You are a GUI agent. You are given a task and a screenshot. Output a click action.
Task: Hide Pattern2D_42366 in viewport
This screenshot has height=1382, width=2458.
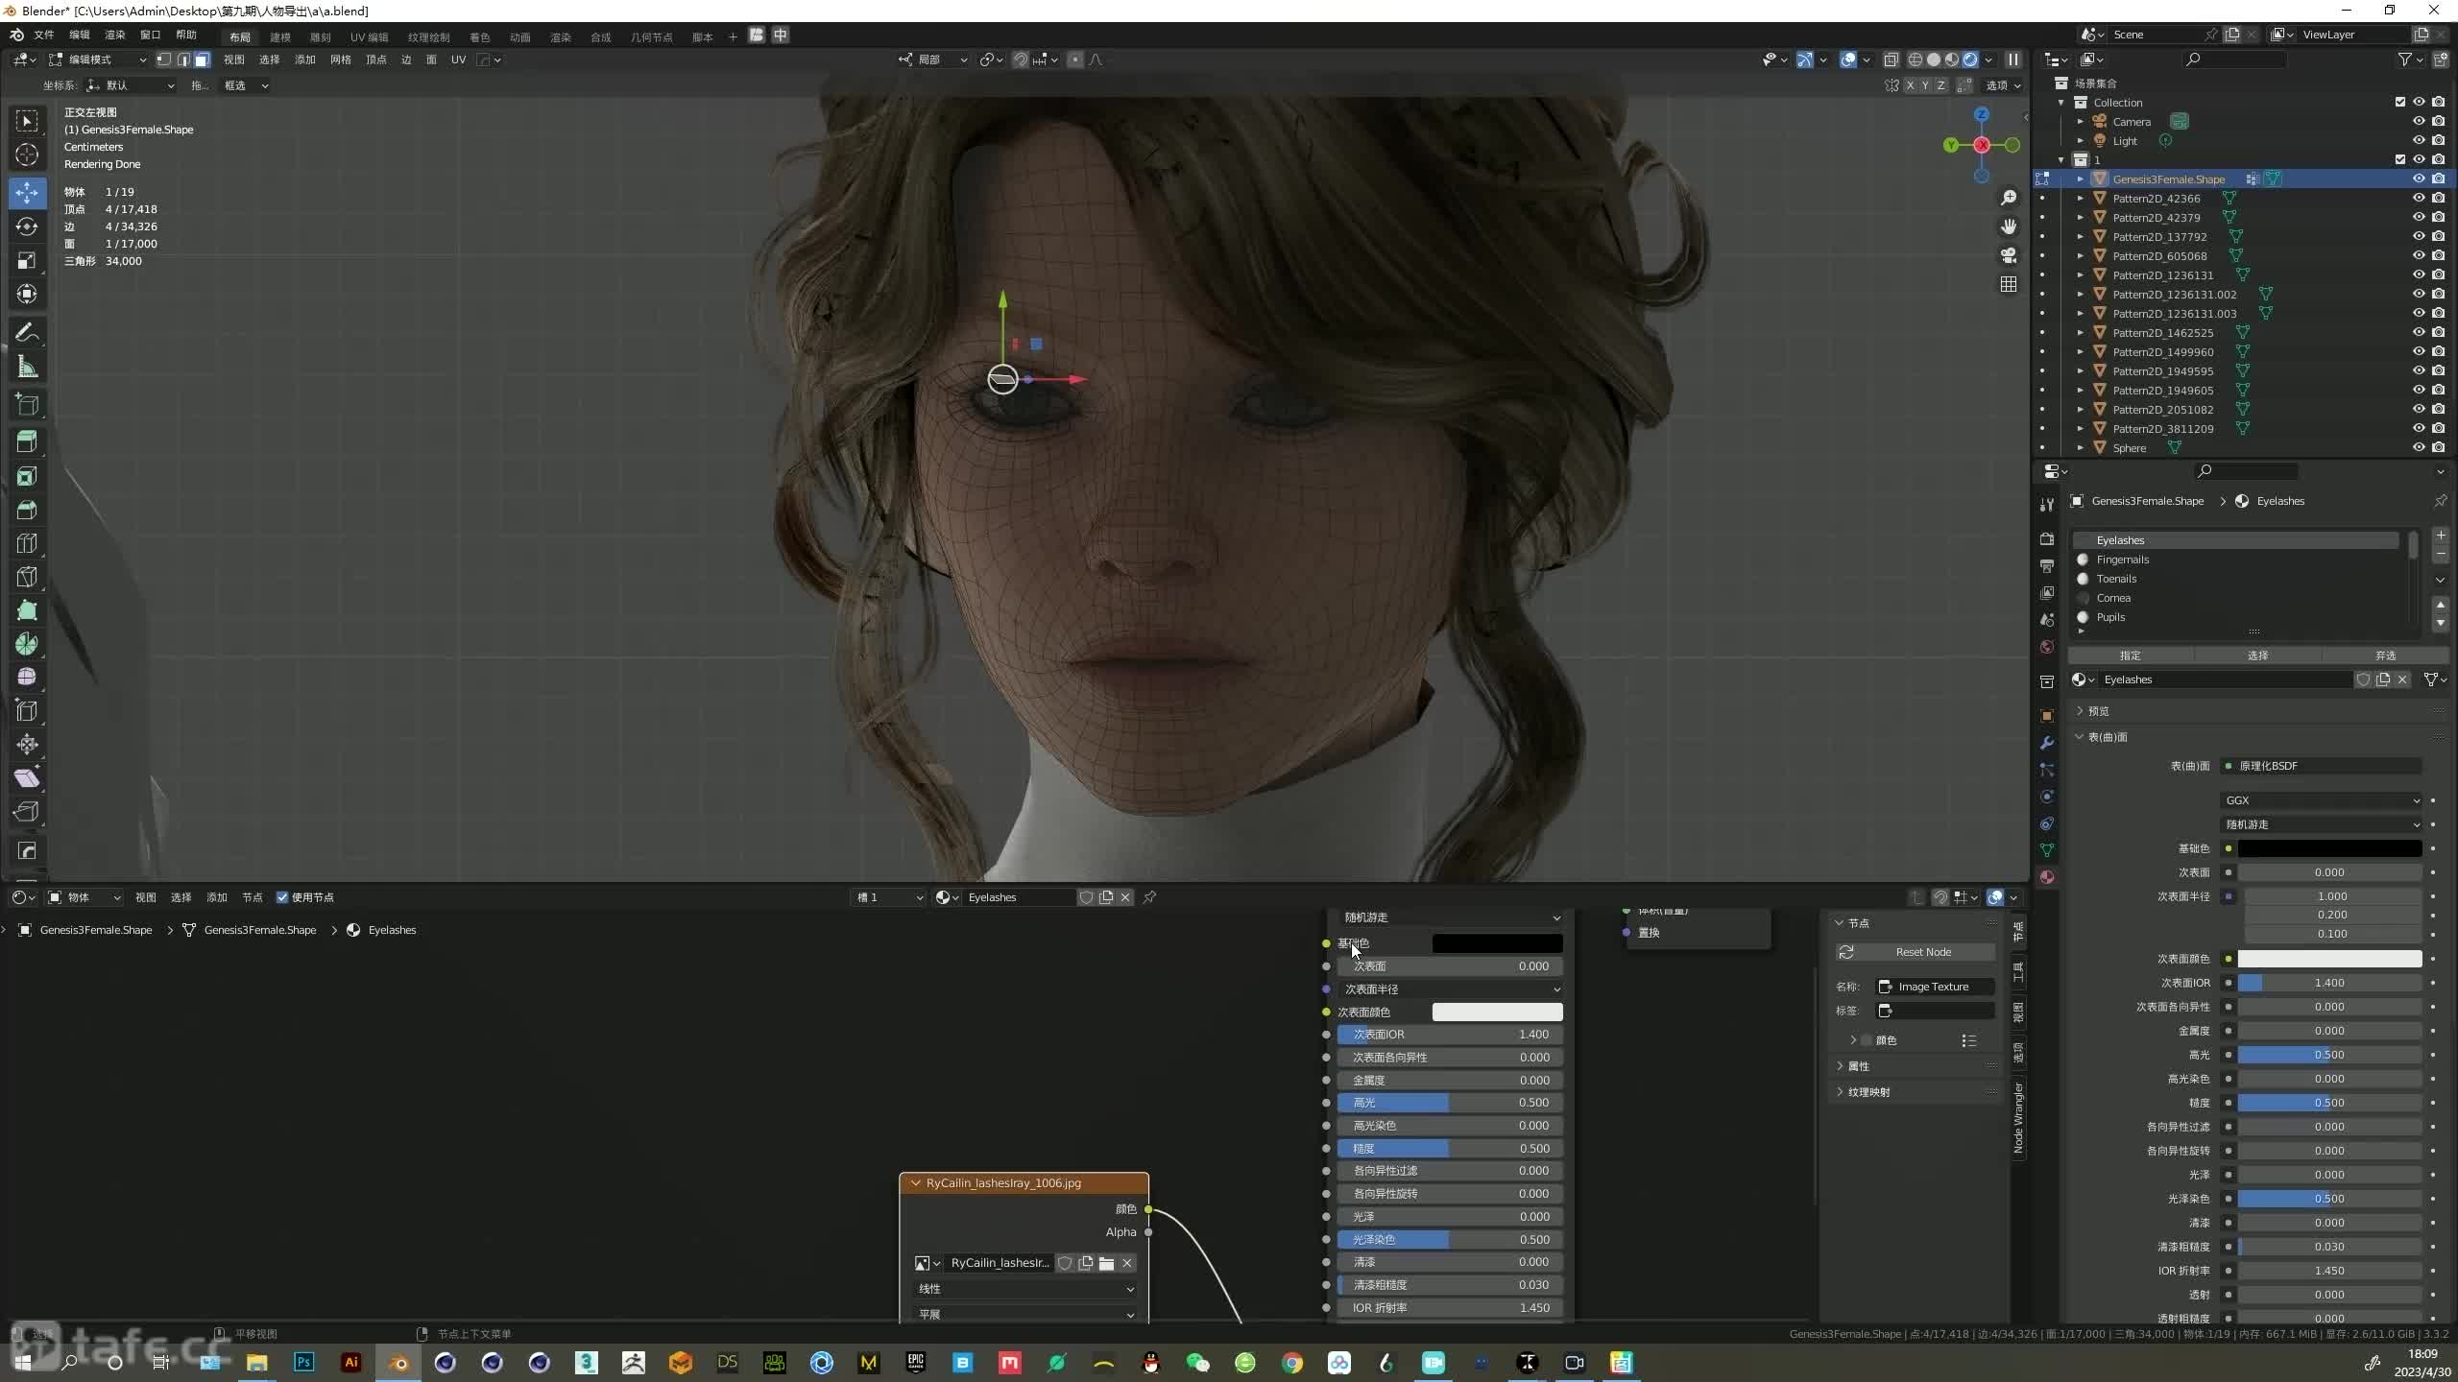click(2419, 198)
